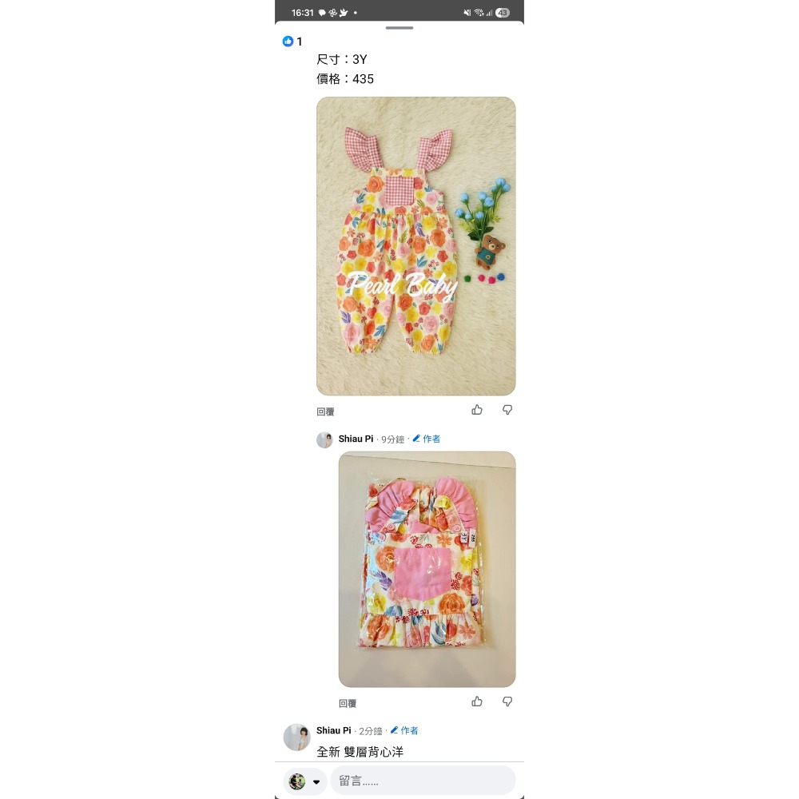Tap the sheet handle at the top
The height and width of the screenshot is (799, 799).
[x=399, y=28]
